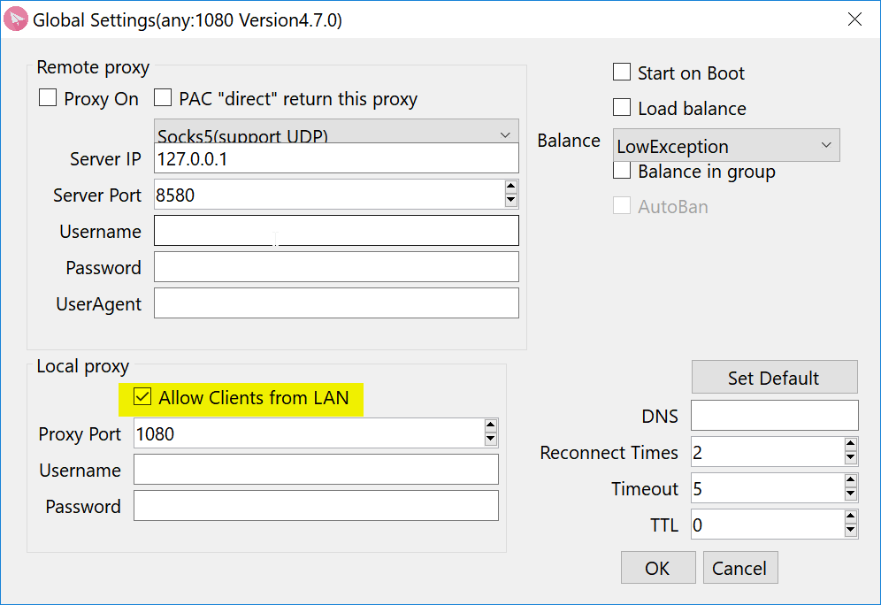
Task: Check PAC "direct" return this proxy
Action: (x=164, y=98)
